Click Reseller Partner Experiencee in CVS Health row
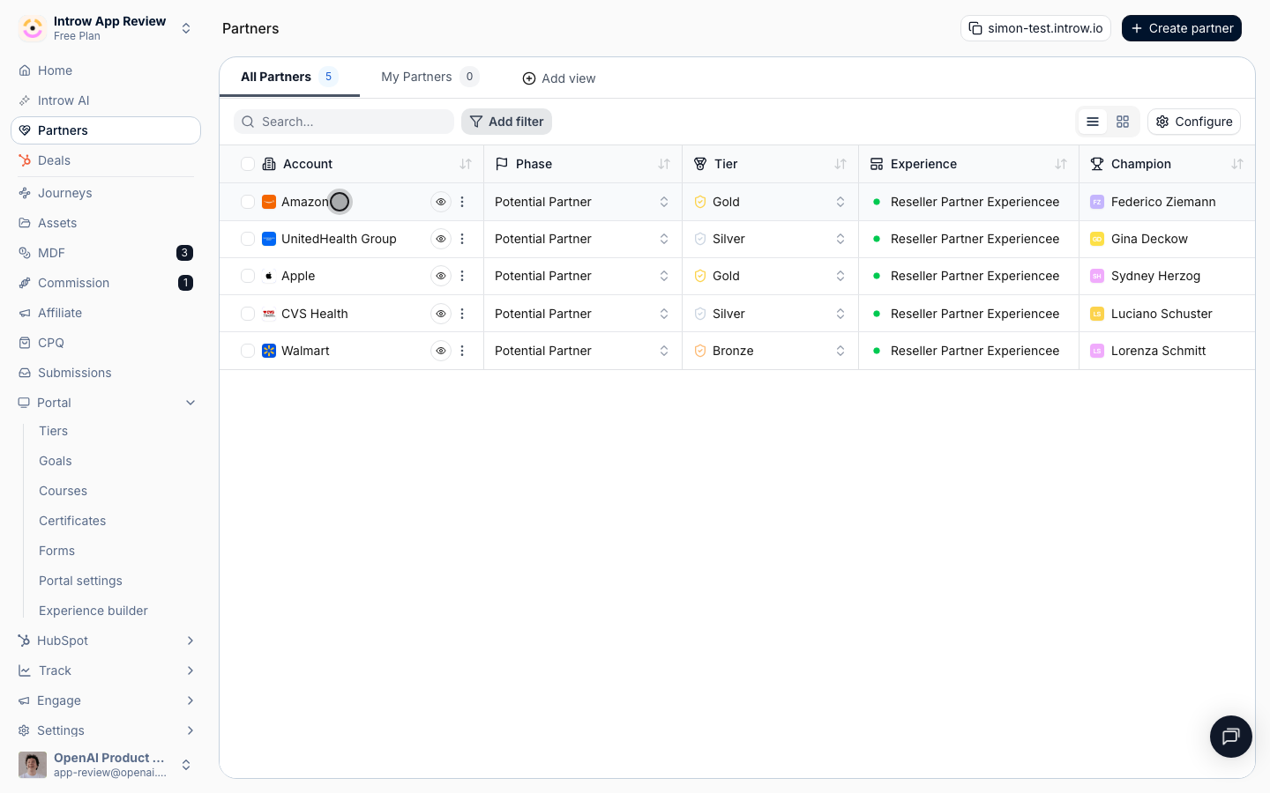Image resolution: width=1270 pixels, height=793 pixels. (975, 314)
